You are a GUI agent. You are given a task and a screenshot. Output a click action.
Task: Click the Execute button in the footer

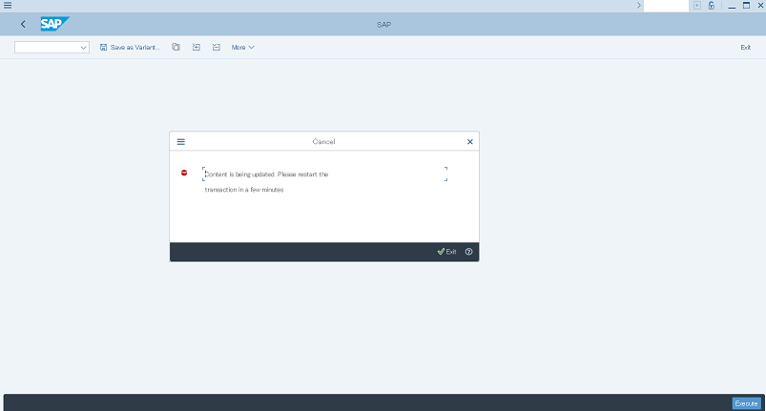click(747, 403)
